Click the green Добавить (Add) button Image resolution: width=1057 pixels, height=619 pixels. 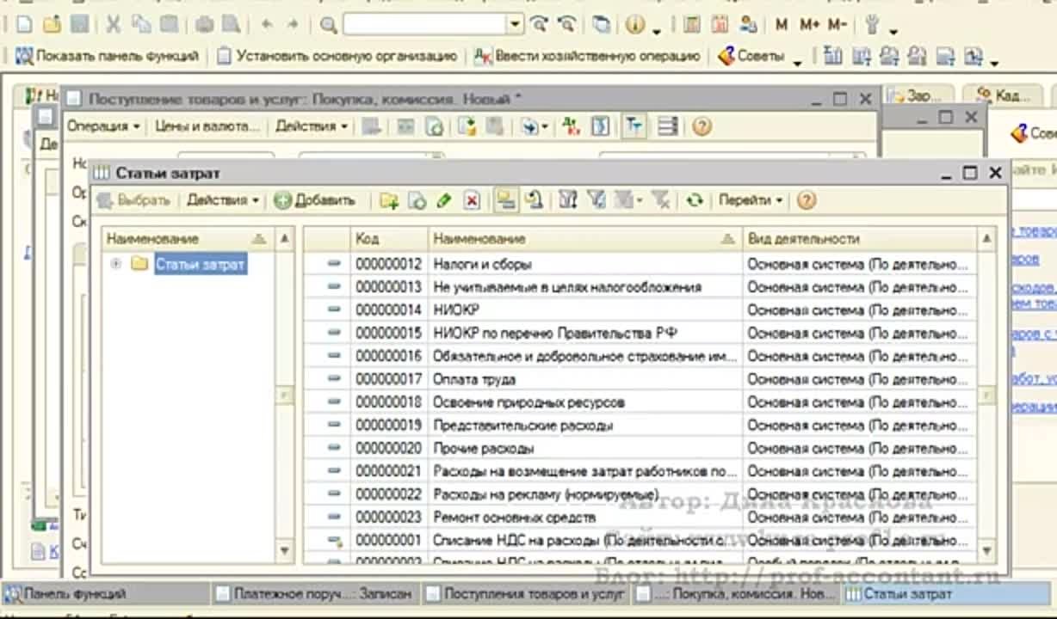(x=315, y=200)
